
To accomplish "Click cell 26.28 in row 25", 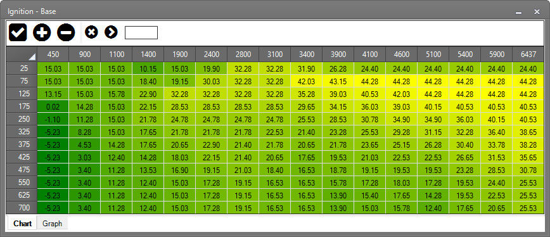I will (x=338, y=68).
